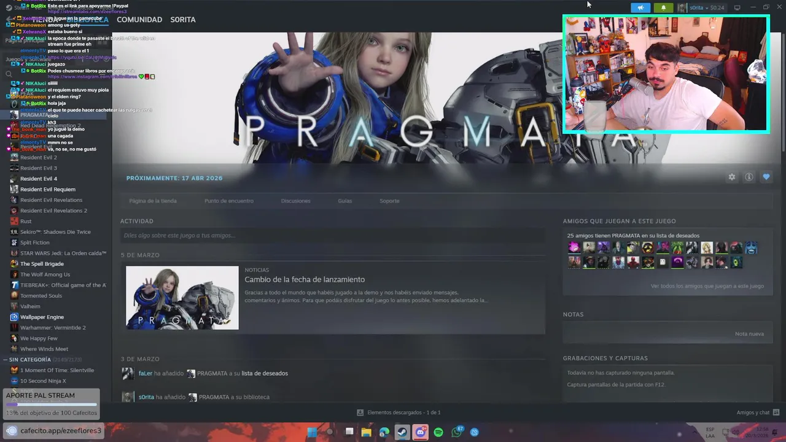Open the Guías tab
The height and width of the screenshot is (442, 786).
(x=344, y=201)
